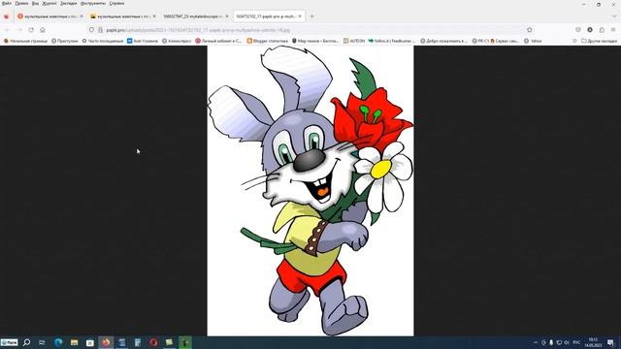Open the Файл menu
Viewport: 621px width, 349px height.
click(x=7, y=3)
